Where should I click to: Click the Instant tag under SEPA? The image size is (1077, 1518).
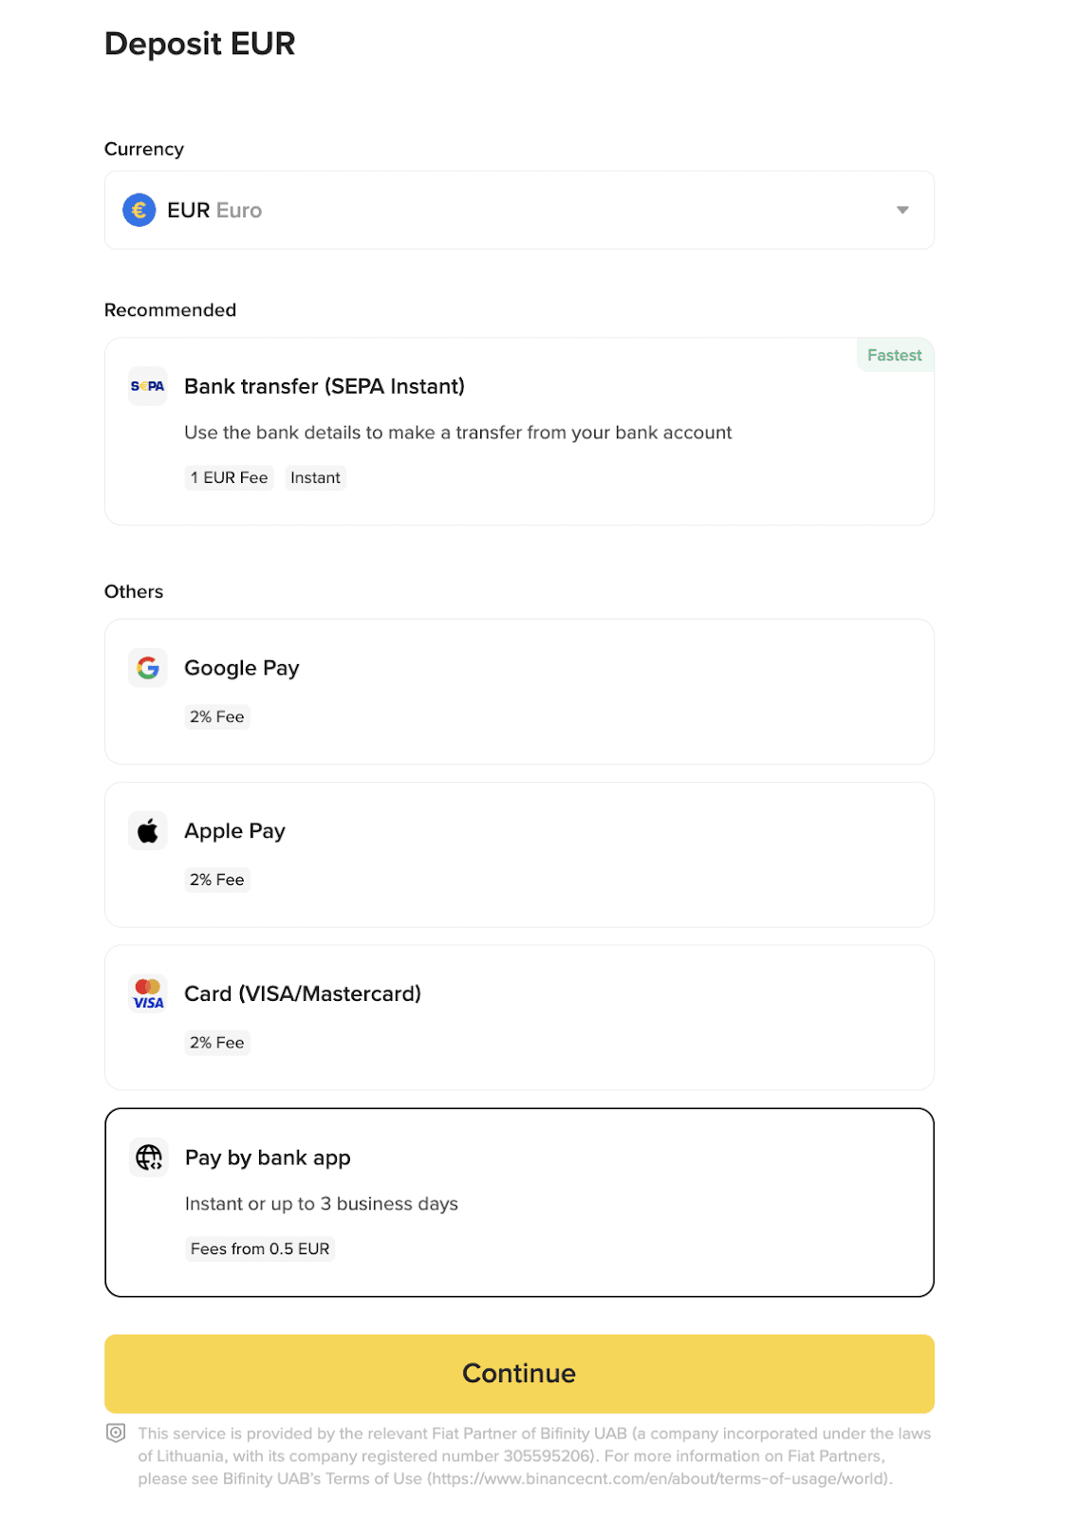pos(315,478)
